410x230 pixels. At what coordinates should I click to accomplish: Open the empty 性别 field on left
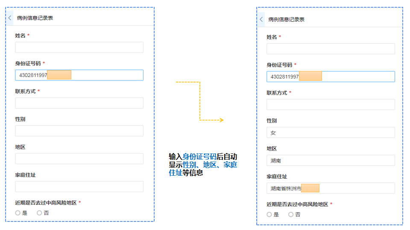point(79,131)
